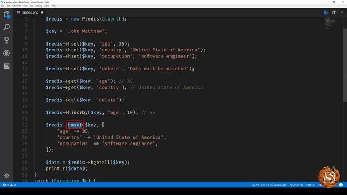Screen dimensions: 347x195
Task: Click hincrby on line 20
Action: [x=78, y=112]
